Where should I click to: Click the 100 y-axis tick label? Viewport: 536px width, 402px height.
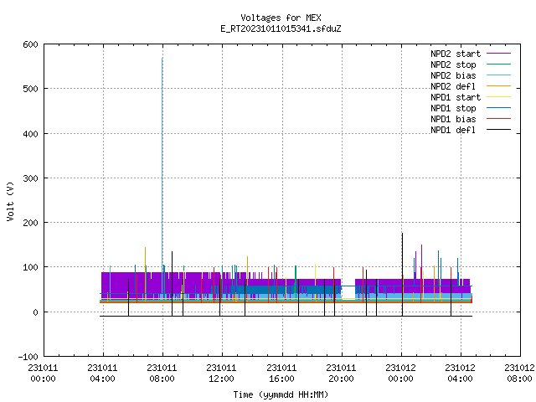pos(31,267)
